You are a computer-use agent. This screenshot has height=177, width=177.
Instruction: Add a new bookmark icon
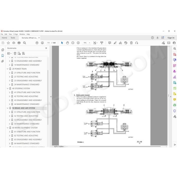click(x=19, y=53)
